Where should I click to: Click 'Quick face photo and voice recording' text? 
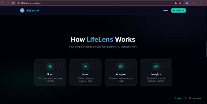(x=50, y=80)
